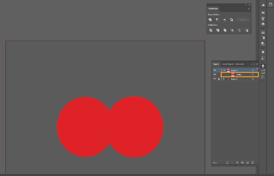Click Create New Sublayer icon
The image size is (274, 176).
point(242,163)
